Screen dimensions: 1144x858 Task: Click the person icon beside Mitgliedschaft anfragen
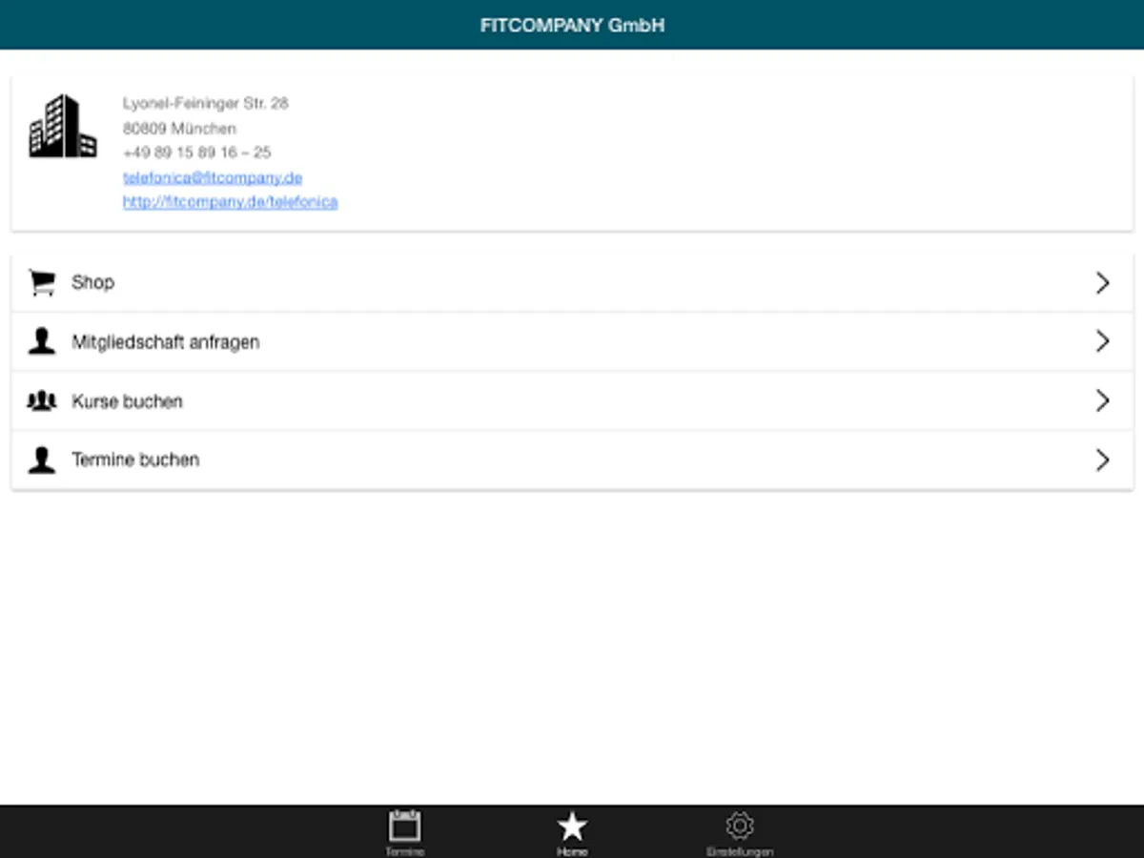[x=42, y=341]
